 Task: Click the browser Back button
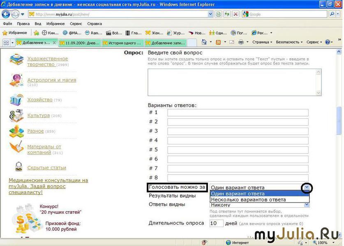6,14
